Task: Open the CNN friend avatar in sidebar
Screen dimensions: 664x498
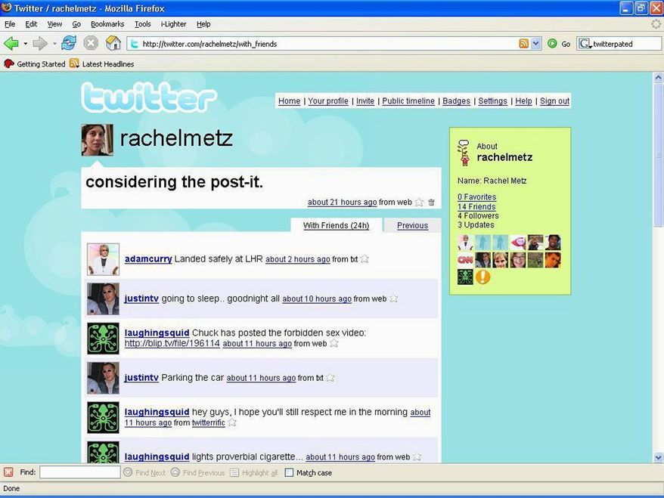Action: click(x=465, y=260)
